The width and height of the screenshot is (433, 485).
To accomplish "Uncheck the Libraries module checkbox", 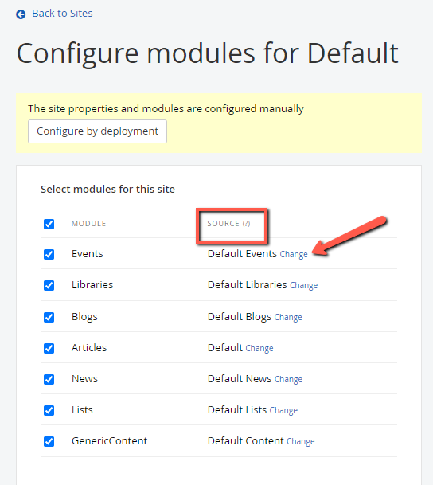I will pyautogui.click(x=49, y=285).
